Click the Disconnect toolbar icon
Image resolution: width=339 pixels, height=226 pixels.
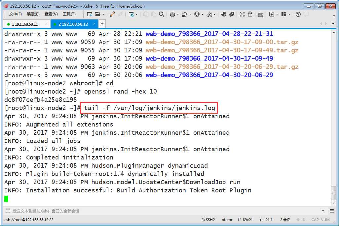[120, 14]
